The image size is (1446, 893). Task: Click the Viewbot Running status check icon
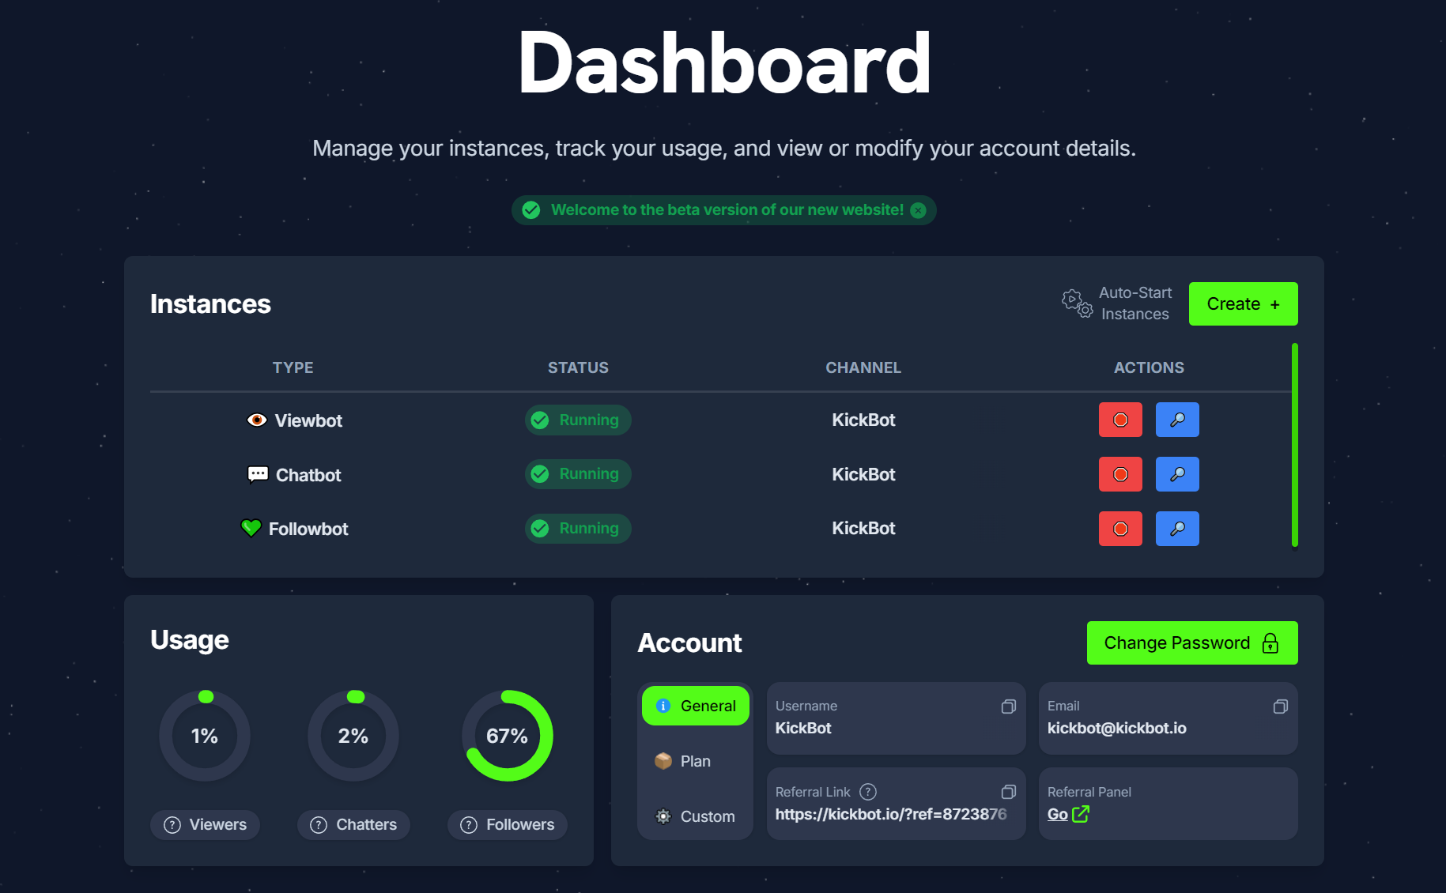pos(540,420)
